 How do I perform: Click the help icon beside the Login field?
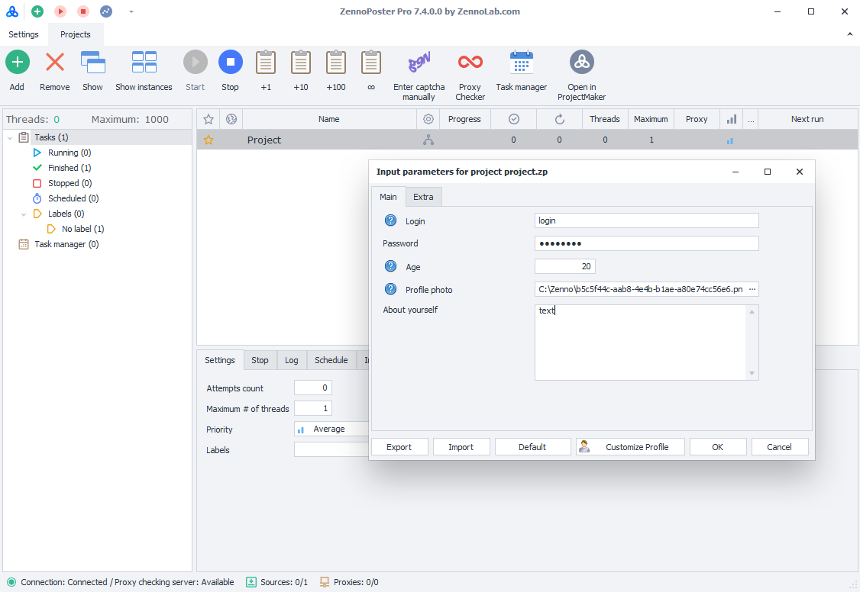click(390, 220)
